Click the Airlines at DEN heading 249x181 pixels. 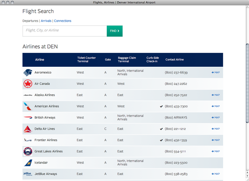(40, 47)
